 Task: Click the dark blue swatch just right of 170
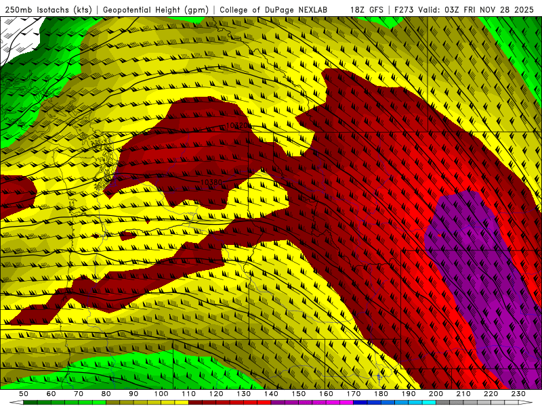tap(360, 403)
